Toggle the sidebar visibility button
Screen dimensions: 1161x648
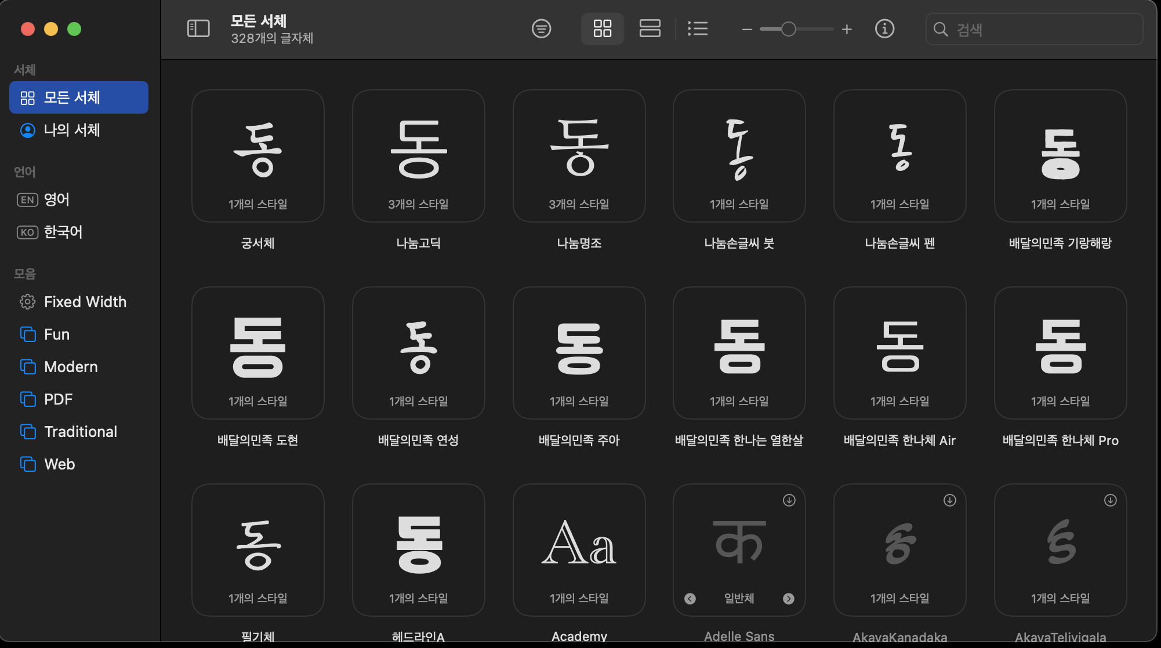tap(198, 28)
